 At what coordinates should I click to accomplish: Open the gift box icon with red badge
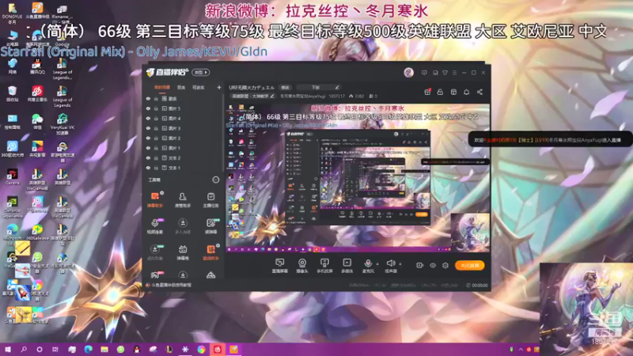tap(427, 92)
